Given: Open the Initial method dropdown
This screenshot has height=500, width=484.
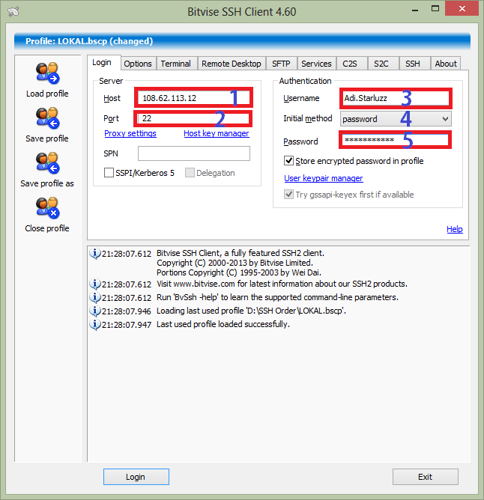Looking at the screenshot, I should coord(396,119).
